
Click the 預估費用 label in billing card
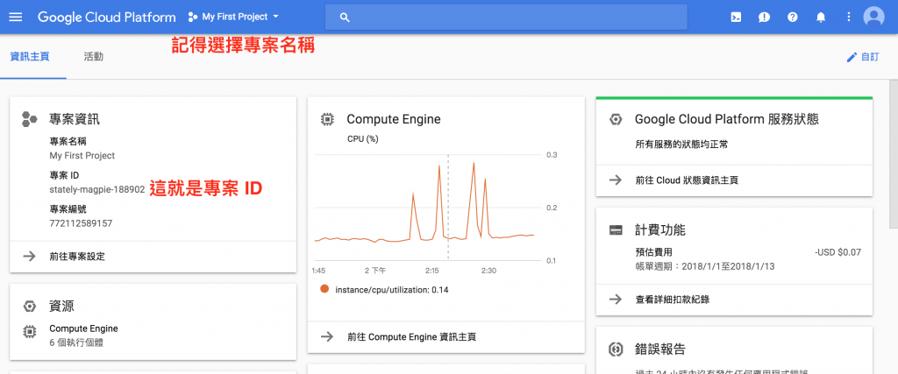[x=653, y=251]
